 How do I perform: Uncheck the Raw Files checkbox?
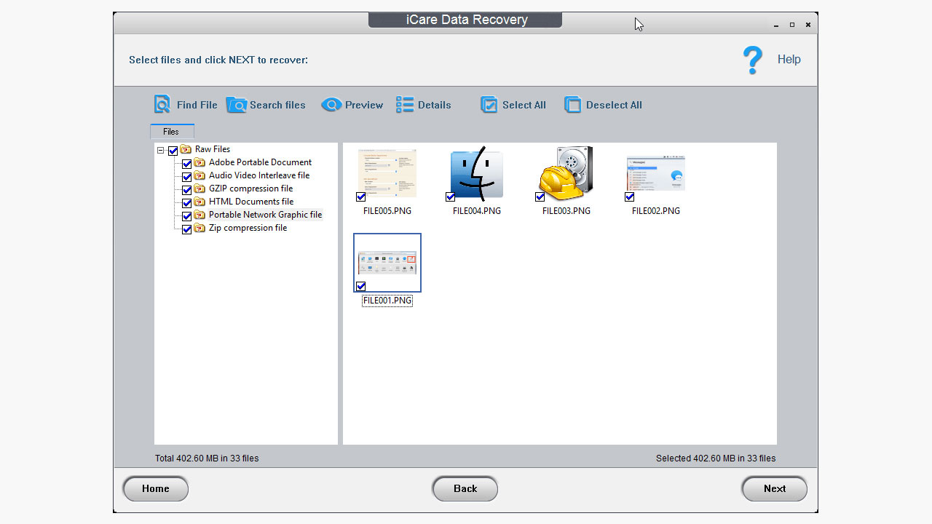[x=173, y=151]
